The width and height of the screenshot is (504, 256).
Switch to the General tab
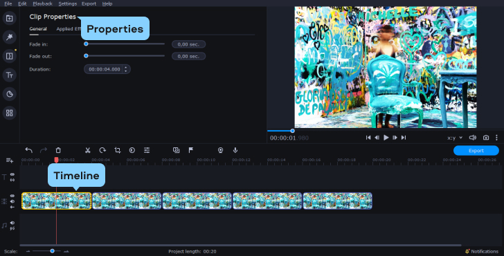[38, 29]
